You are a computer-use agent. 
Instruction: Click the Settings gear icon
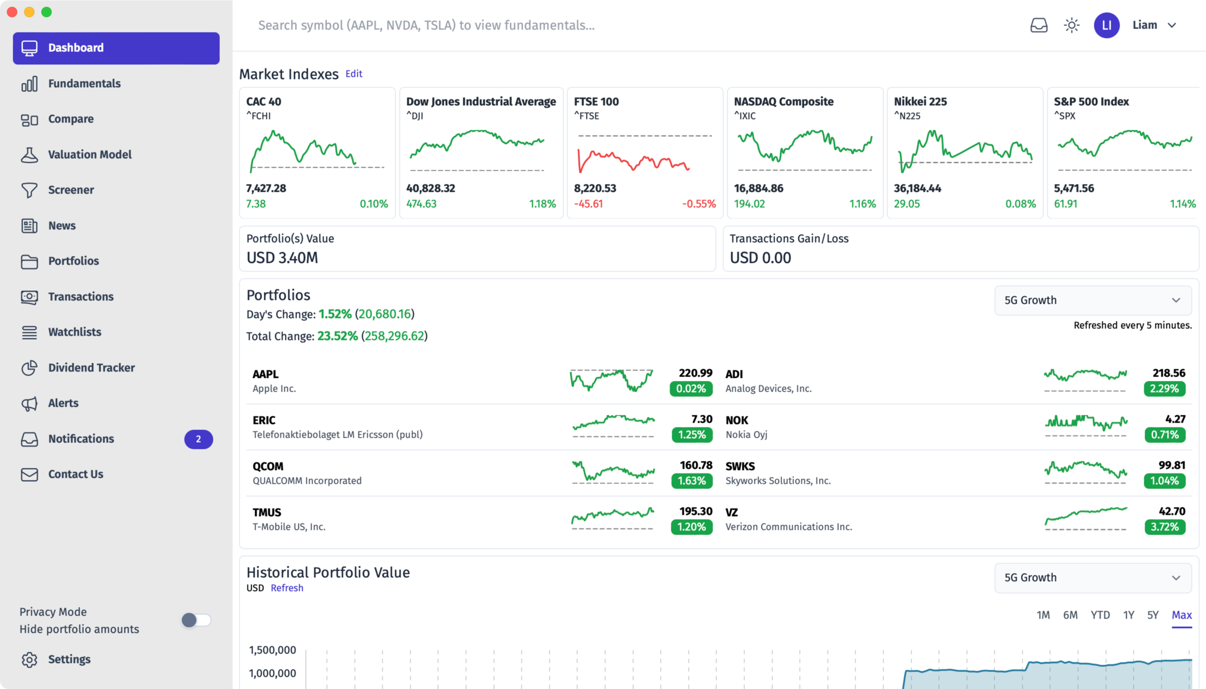click(x=29, y=660)
